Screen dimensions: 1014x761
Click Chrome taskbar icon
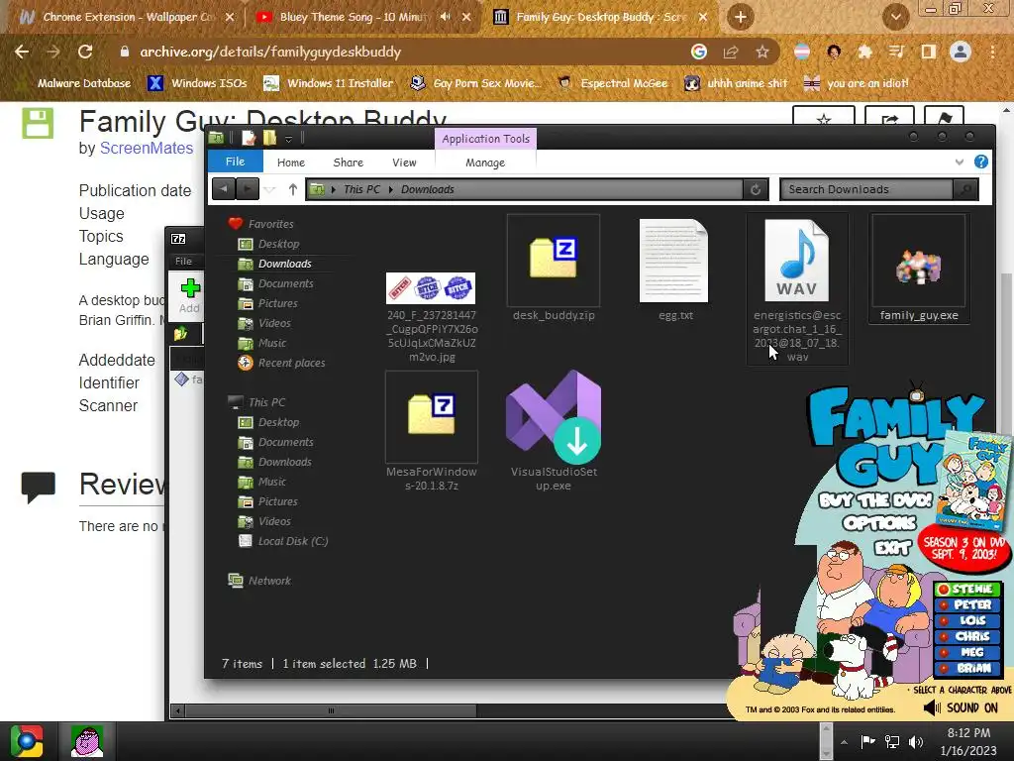coord(26,741)
